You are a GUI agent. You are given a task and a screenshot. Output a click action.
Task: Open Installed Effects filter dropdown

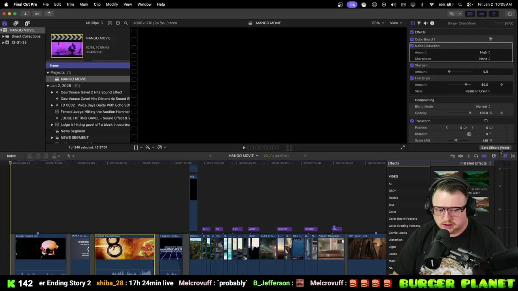(x=476, y=163)
